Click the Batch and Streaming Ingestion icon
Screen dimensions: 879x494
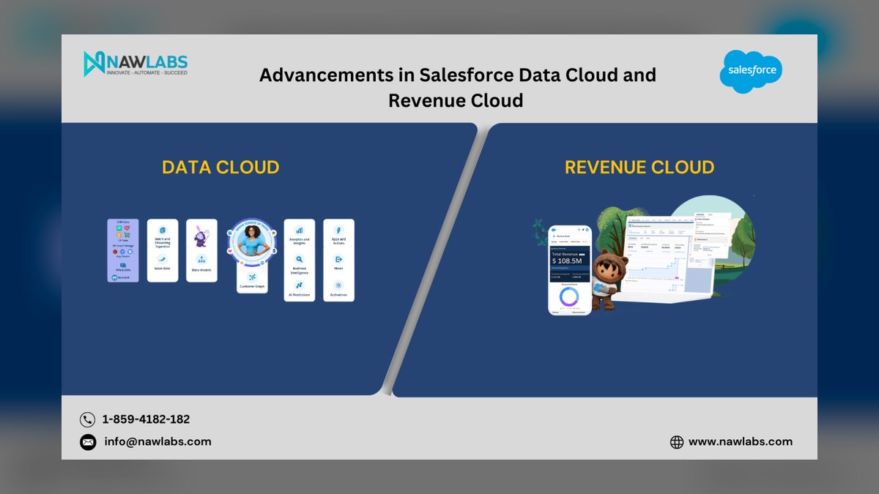[163, 230]
